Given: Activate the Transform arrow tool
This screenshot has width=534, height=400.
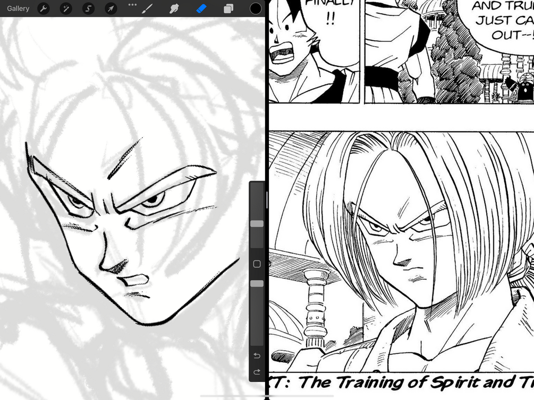Looking at the screenshot, I should pyautogui.click(x=111, y=8).
